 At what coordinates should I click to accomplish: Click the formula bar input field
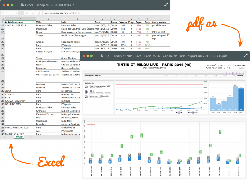pos(106,14)
